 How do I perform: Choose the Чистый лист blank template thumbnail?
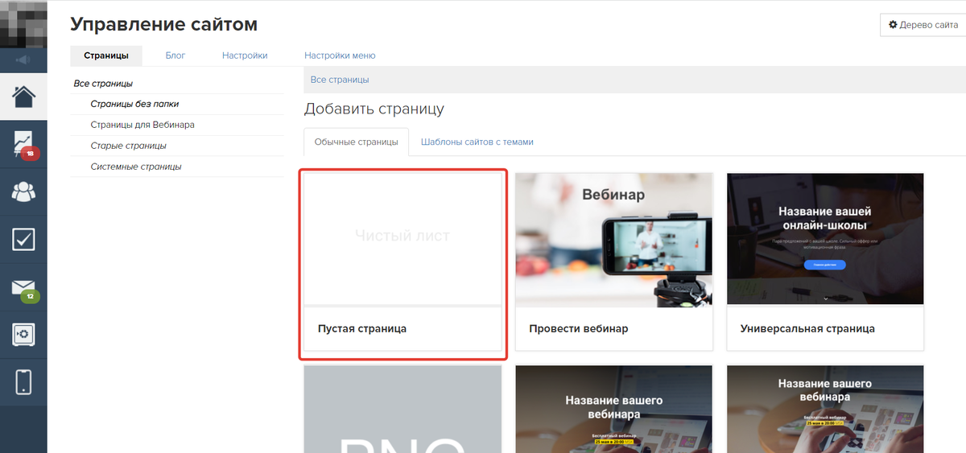coord(402,239)
